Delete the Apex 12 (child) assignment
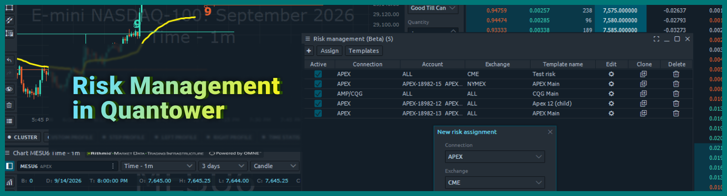 [676, 103]
